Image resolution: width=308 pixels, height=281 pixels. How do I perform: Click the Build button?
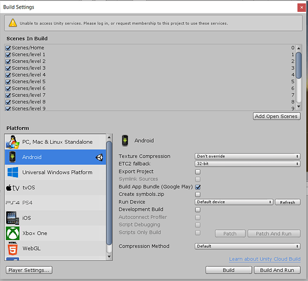pyautogui.click(x=229, y=270)
